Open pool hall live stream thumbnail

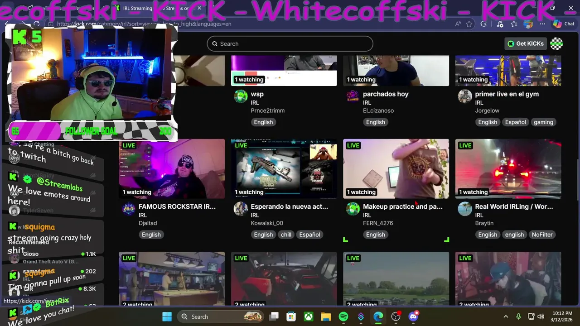172,278
